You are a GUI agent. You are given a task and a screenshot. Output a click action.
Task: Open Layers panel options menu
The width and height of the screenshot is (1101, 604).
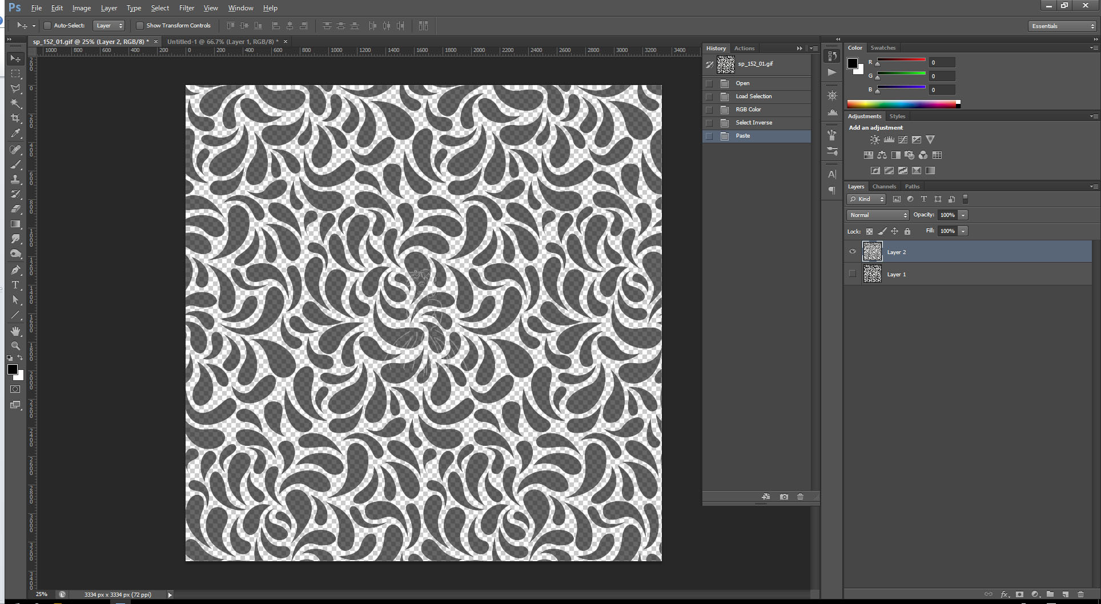point(1094,187)
